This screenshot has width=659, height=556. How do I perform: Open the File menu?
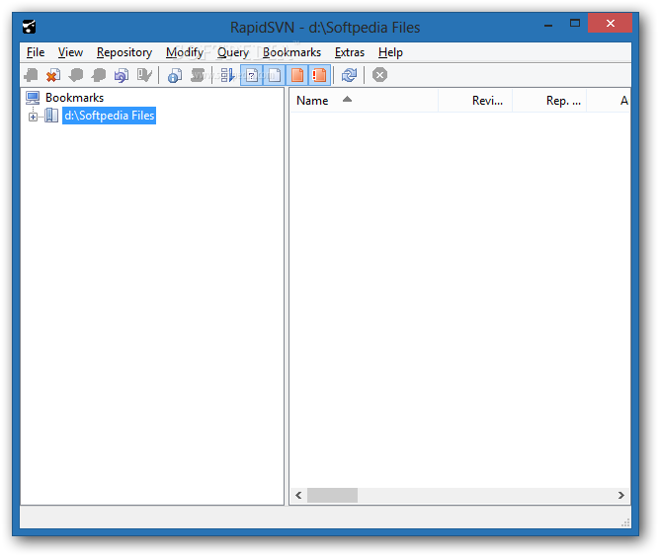pos(36,52)
